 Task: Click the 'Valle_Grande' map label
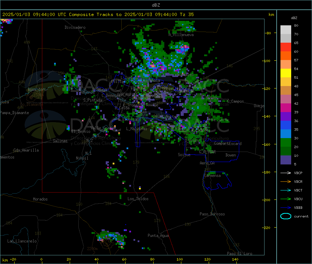(103, 128)
